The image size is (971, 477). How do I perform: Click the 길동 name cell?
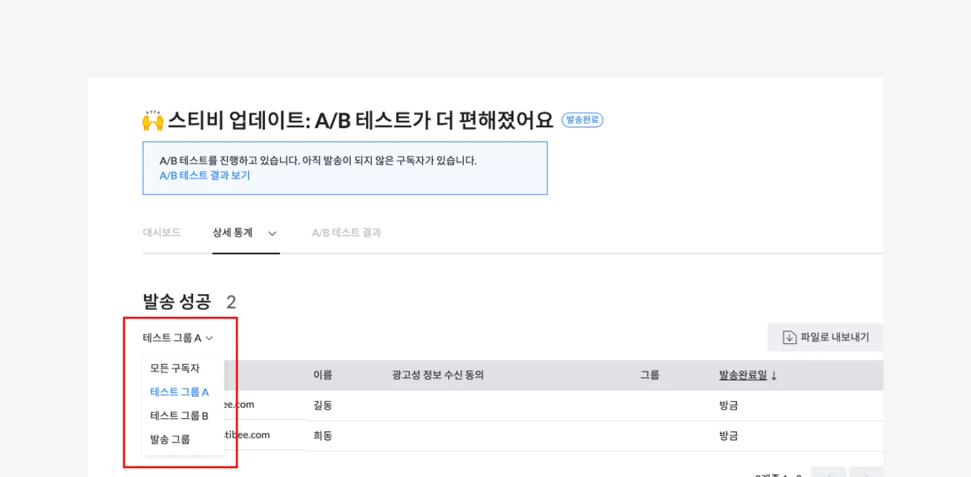click(323, 405)
